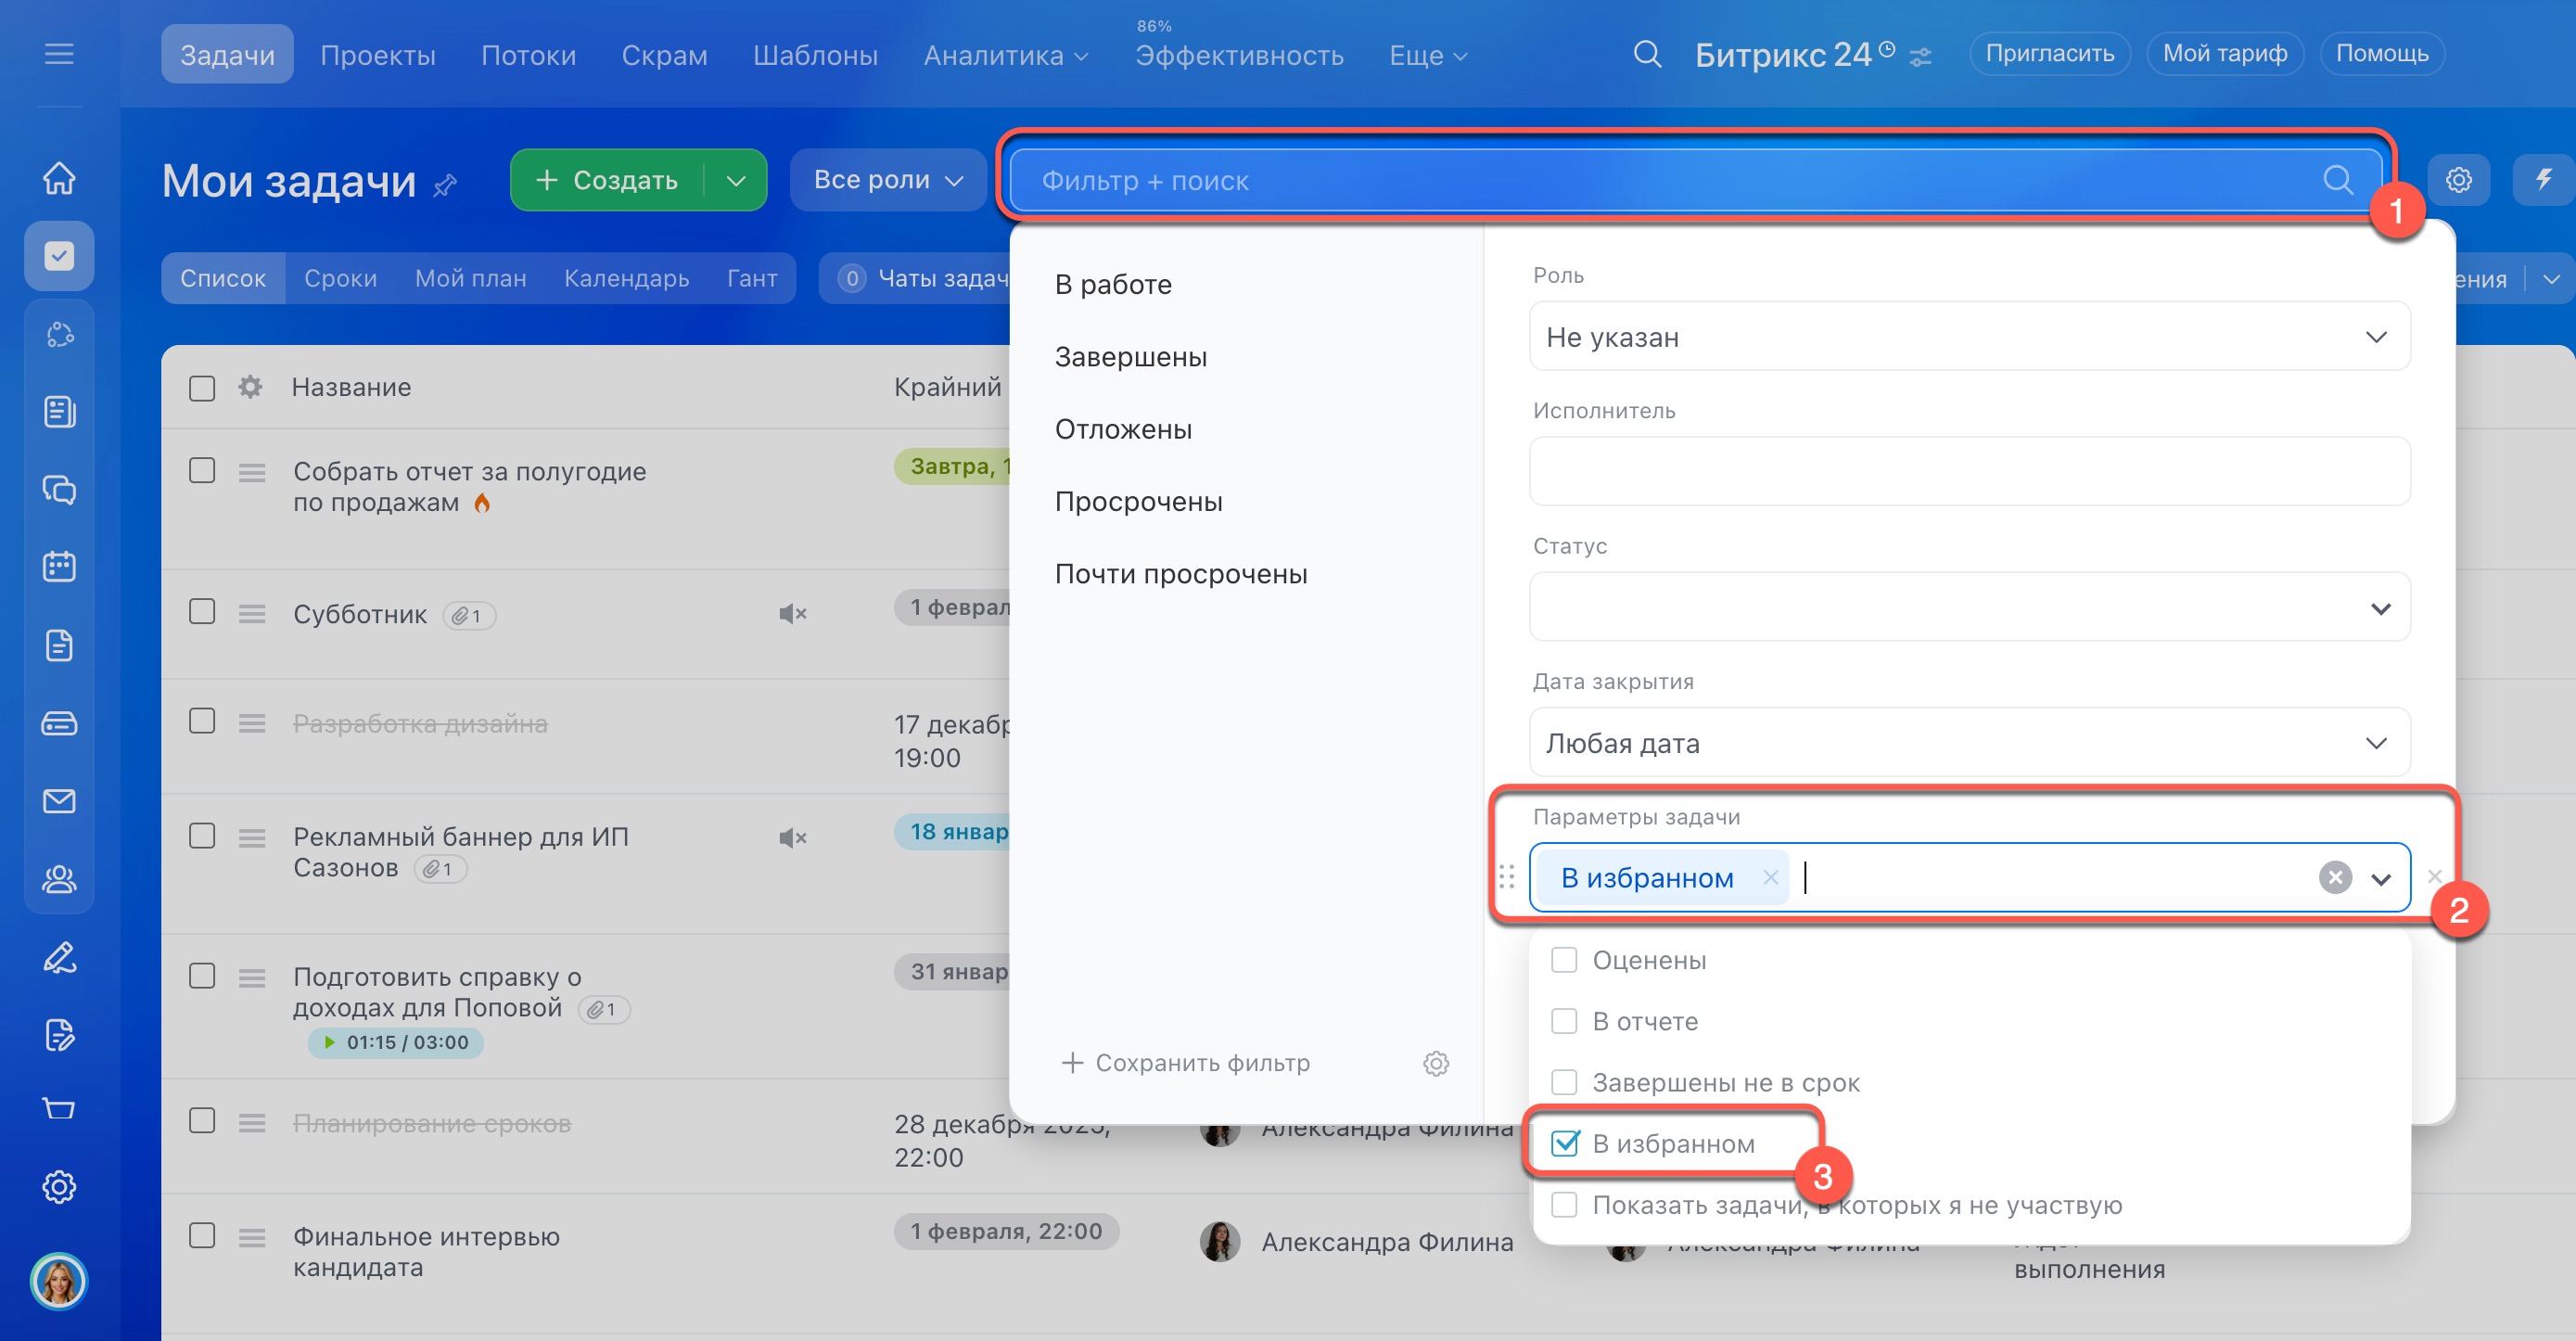Open the gear settings next to filter

pos(2458,180)
